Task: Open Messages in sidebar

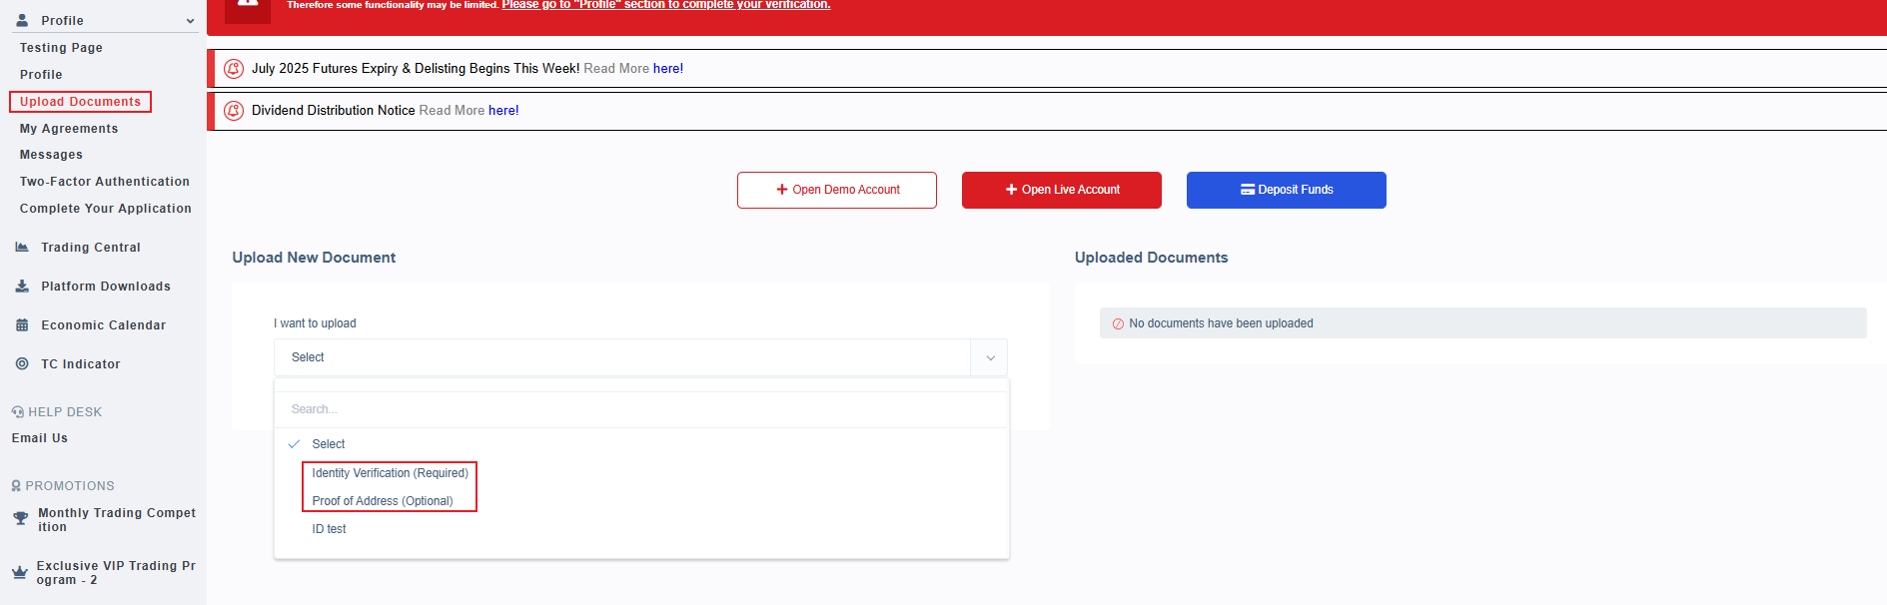Action: (51, 155)
